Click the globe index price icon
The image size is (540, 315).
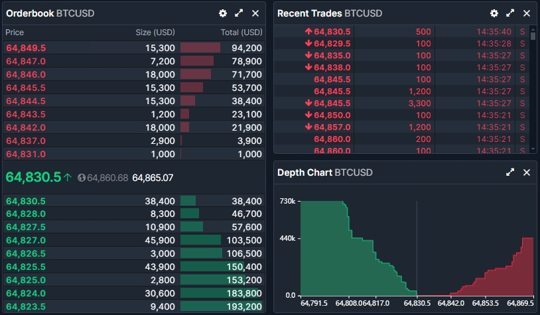82,178
